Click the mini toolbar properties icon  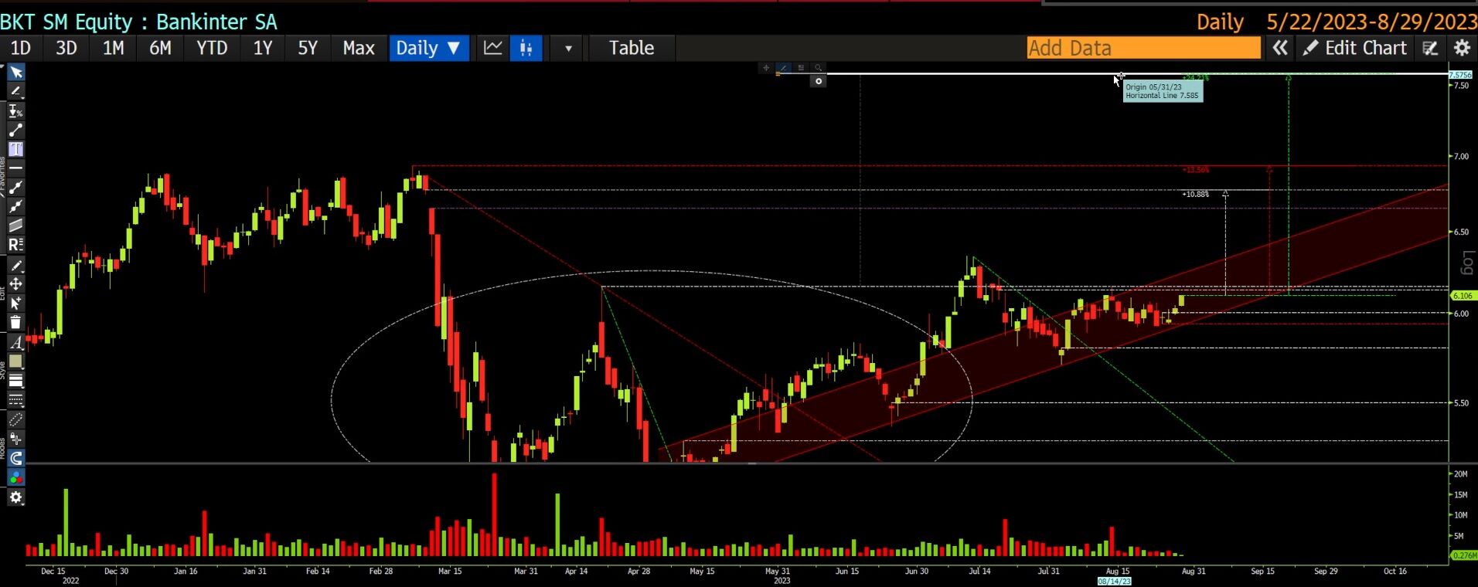[x=801, y=68]
